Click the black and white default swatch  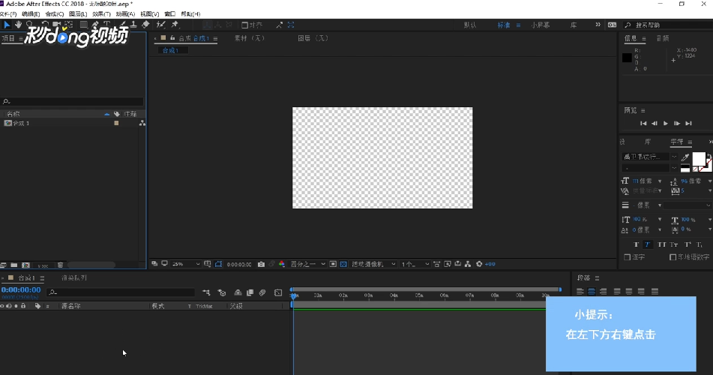[x=685, y=169]
